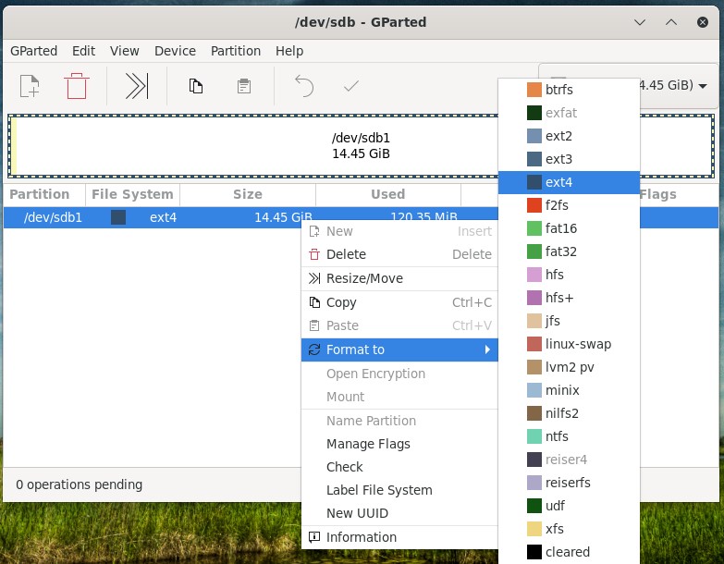
Task: Select fat32 as the format type
Action: [x=560, y=251]
